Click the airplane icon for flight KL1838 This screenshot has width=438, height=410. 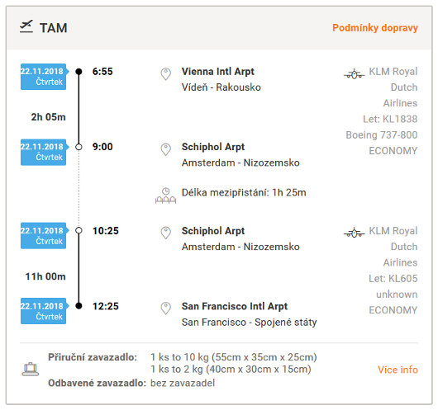point(355,74)
